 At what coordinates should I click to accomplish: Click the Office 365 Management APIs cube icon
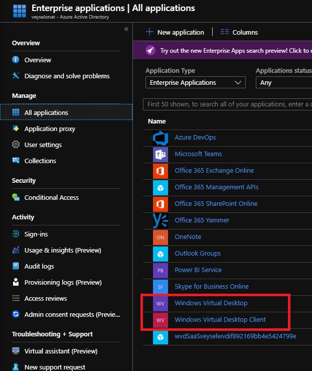[160, 188]
